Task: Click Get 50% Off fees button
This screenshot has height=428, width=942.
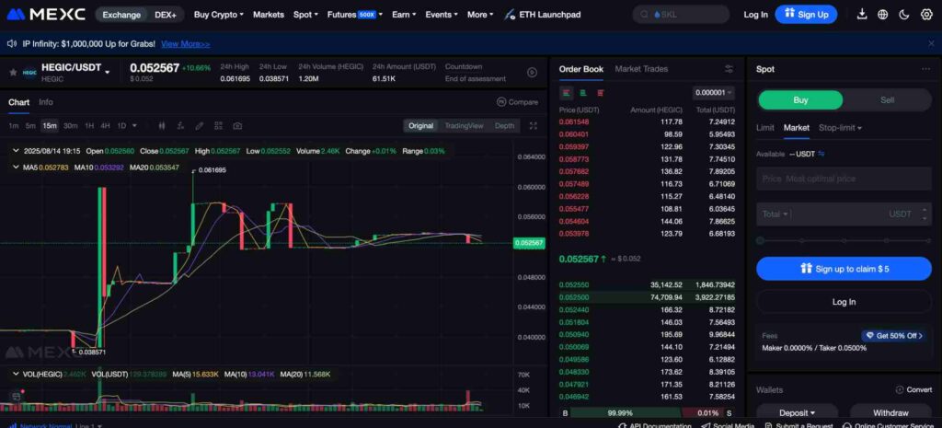Action: tap(893, 335)
